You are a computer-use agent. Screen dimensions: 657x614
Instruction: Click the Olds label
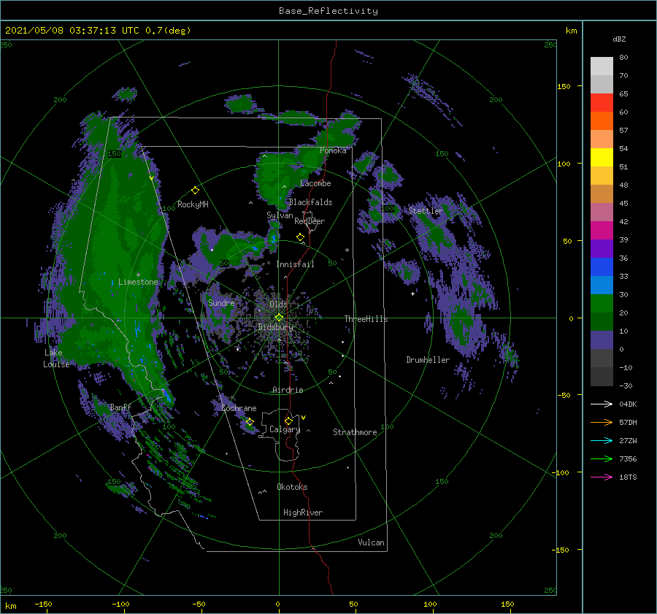pyautogui.click(x=278, y=304)
